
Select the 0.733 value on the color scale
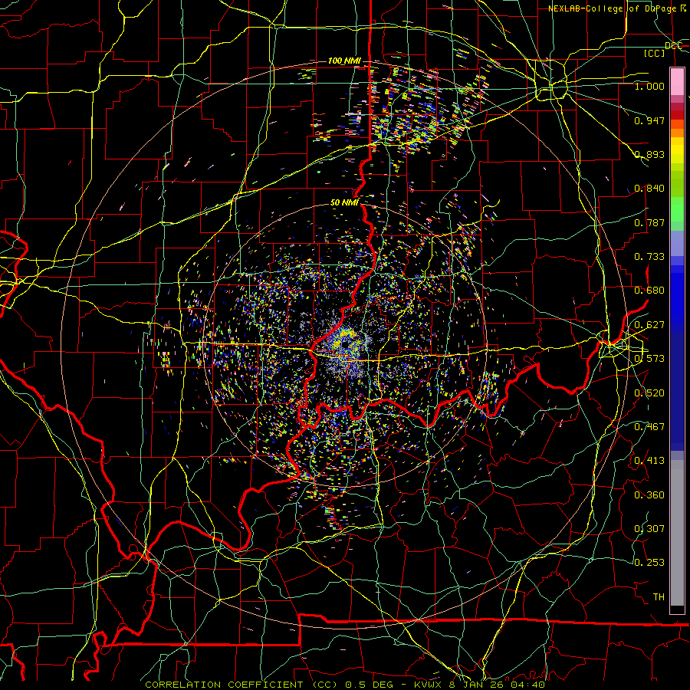[x=649, y=257]
